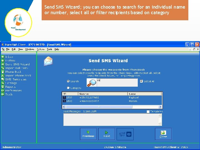This screenshot has height=150, width=200.
Task: Click the name Maram in recipient list
Action: point(133,101)
